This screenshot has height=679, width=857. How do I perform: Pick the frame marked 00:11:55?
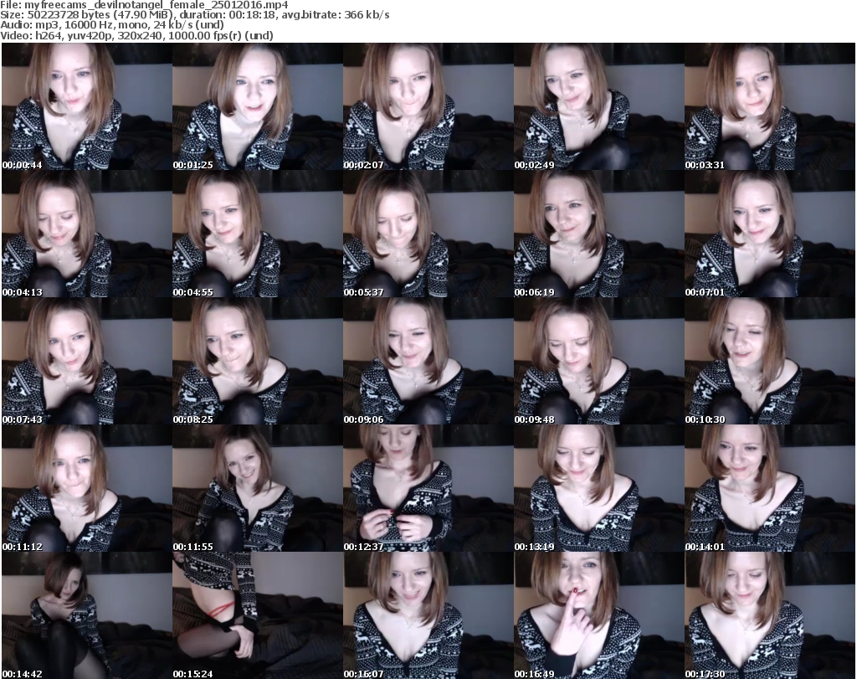(258, 488)
